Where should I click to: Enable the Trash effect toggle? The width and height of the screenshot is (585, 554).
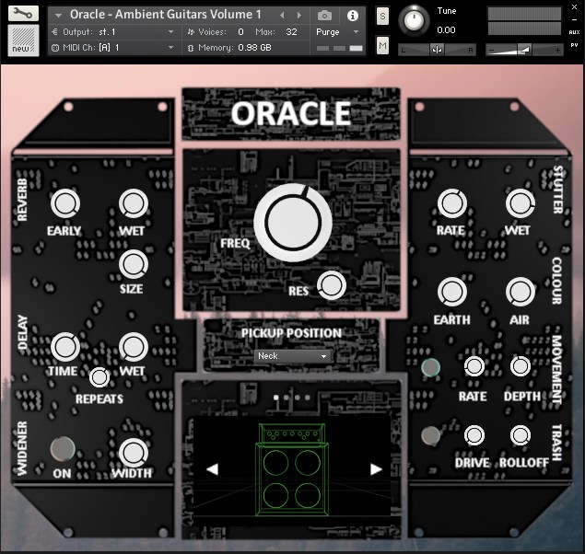click(430, 436)
